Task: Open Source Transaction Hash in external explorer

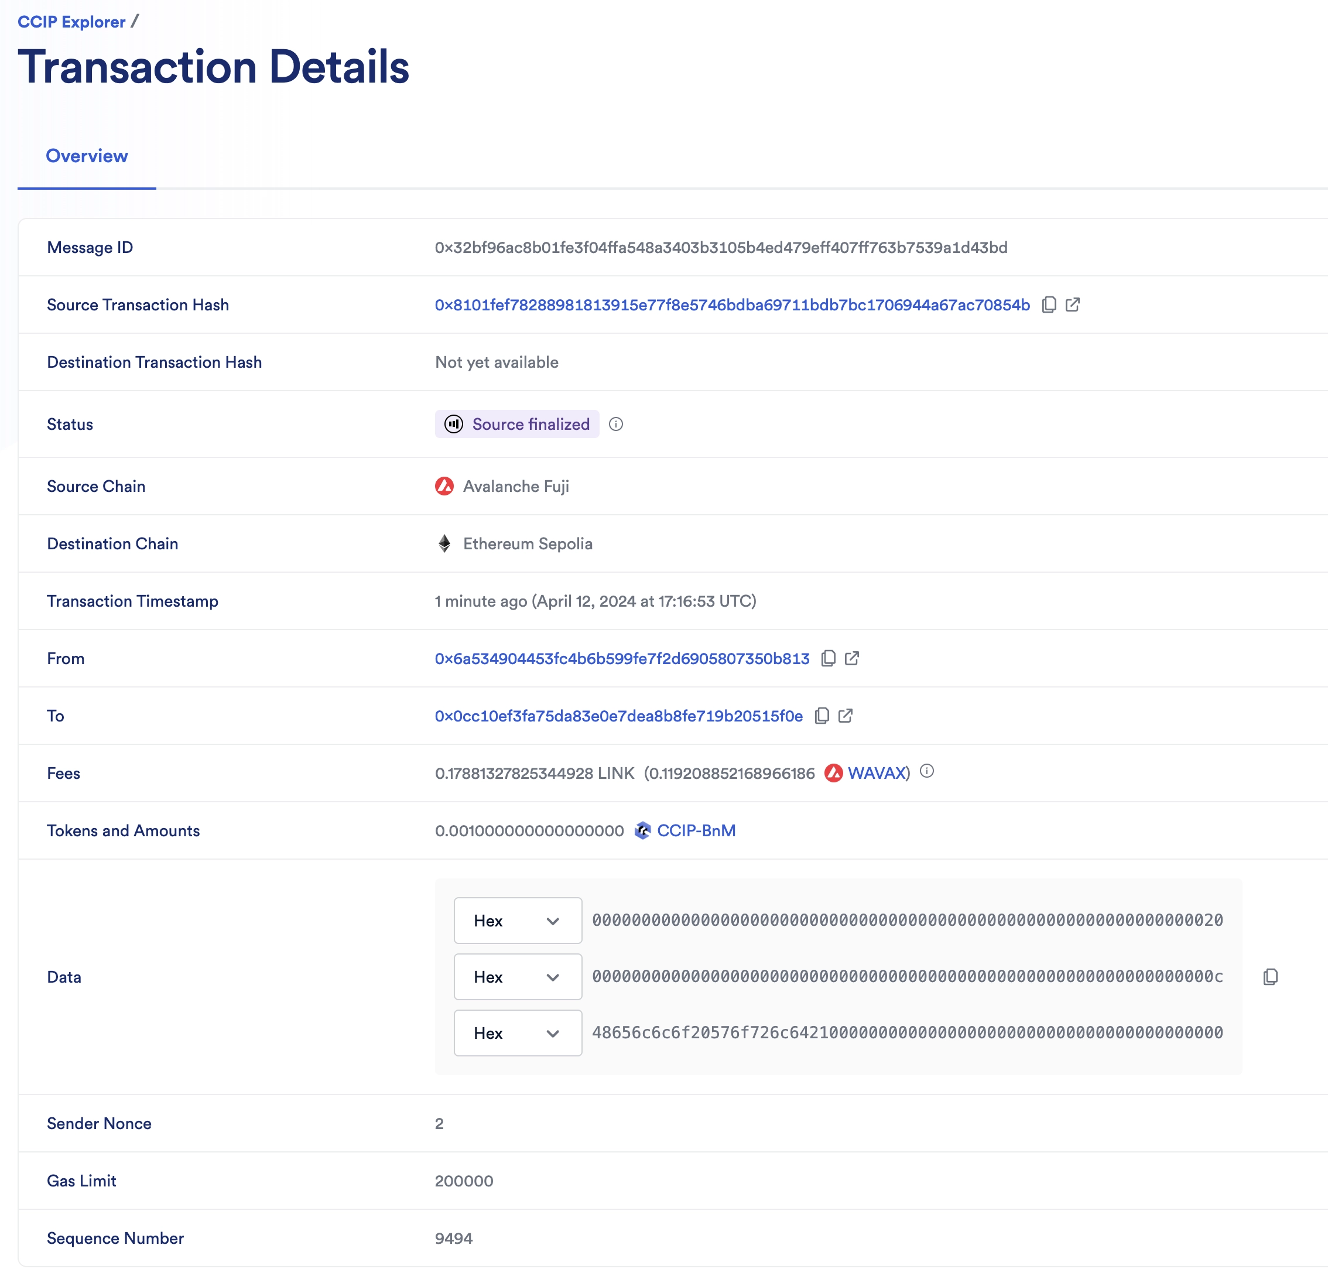Action: click(x=1073, y=305)
